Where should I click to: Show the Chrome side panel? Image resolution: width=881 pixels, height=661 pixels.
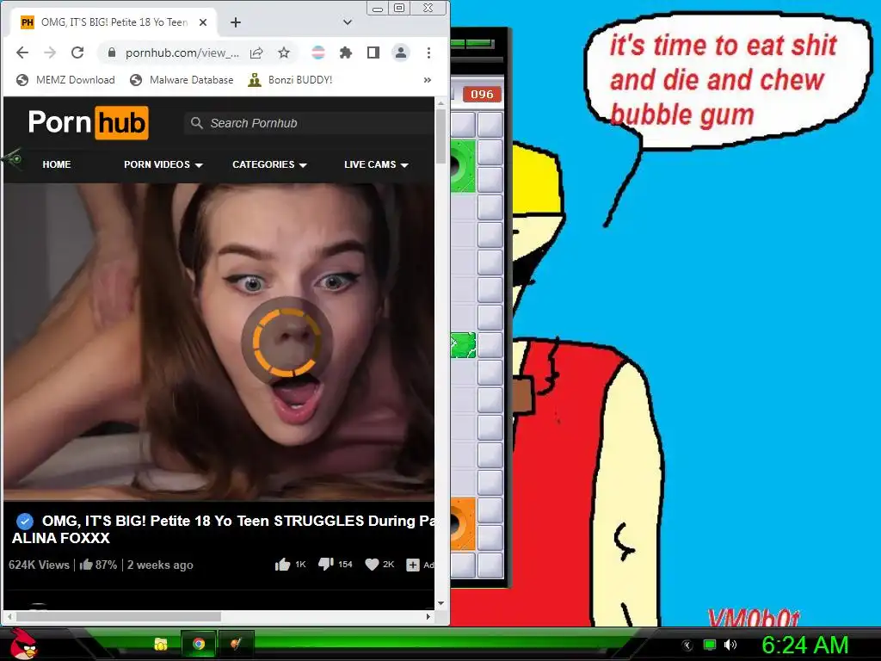(x=373, y=53)
